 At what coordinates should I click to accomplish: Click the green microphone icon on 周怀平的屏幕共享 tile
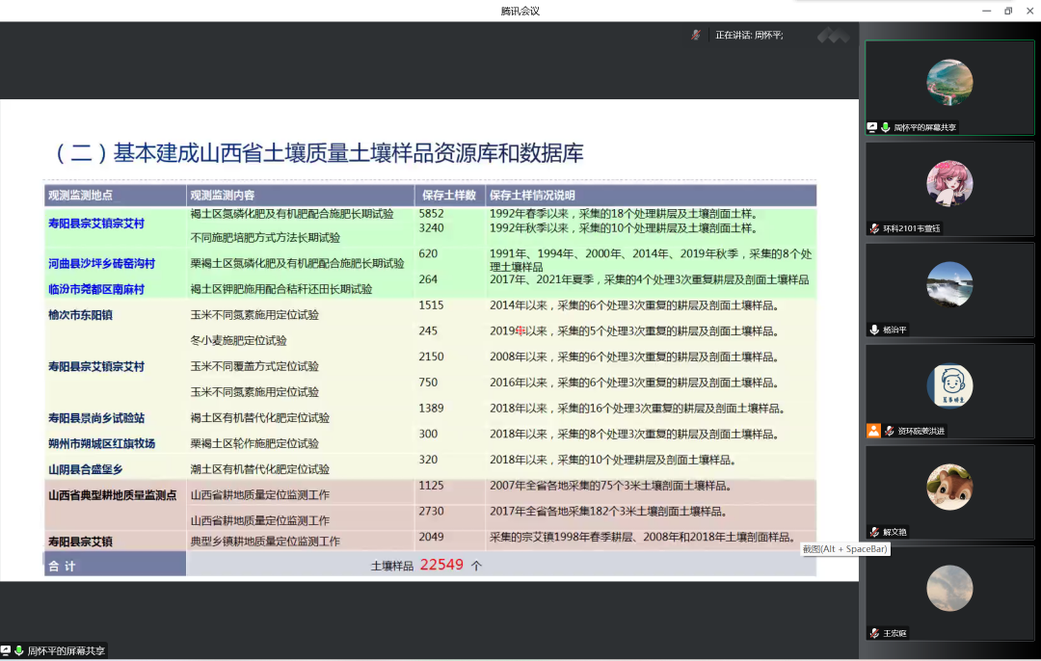886,127
